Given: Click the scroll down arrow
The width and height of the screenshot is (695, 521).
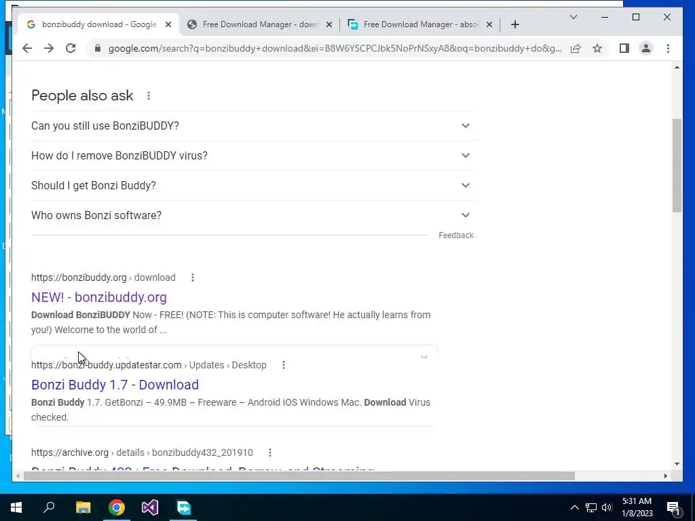Looking at the screenshot, I should [x=677, y=464].
